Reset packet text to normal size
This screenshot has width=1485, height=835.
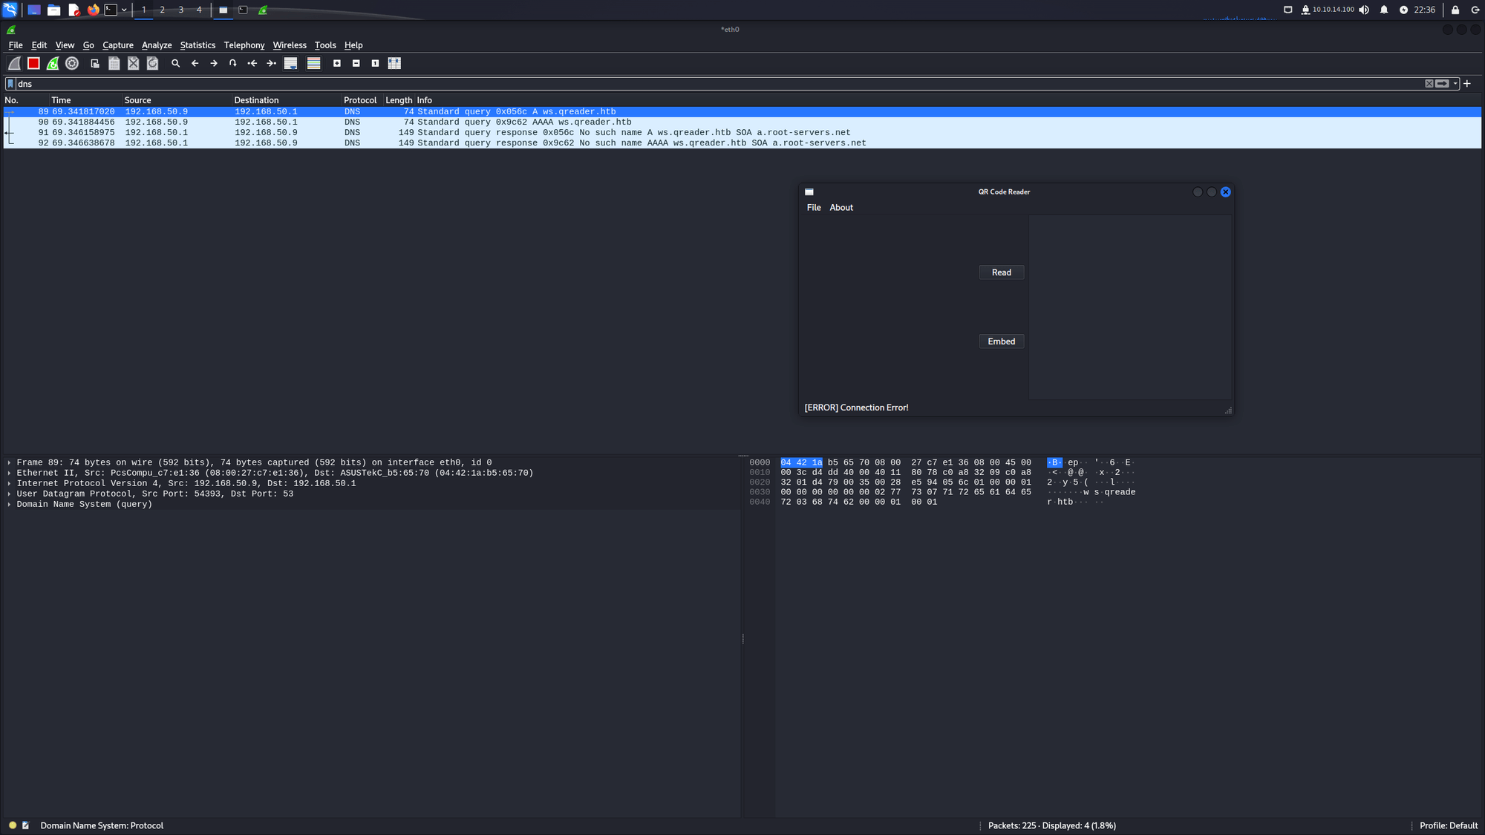(x=376, y=64)
